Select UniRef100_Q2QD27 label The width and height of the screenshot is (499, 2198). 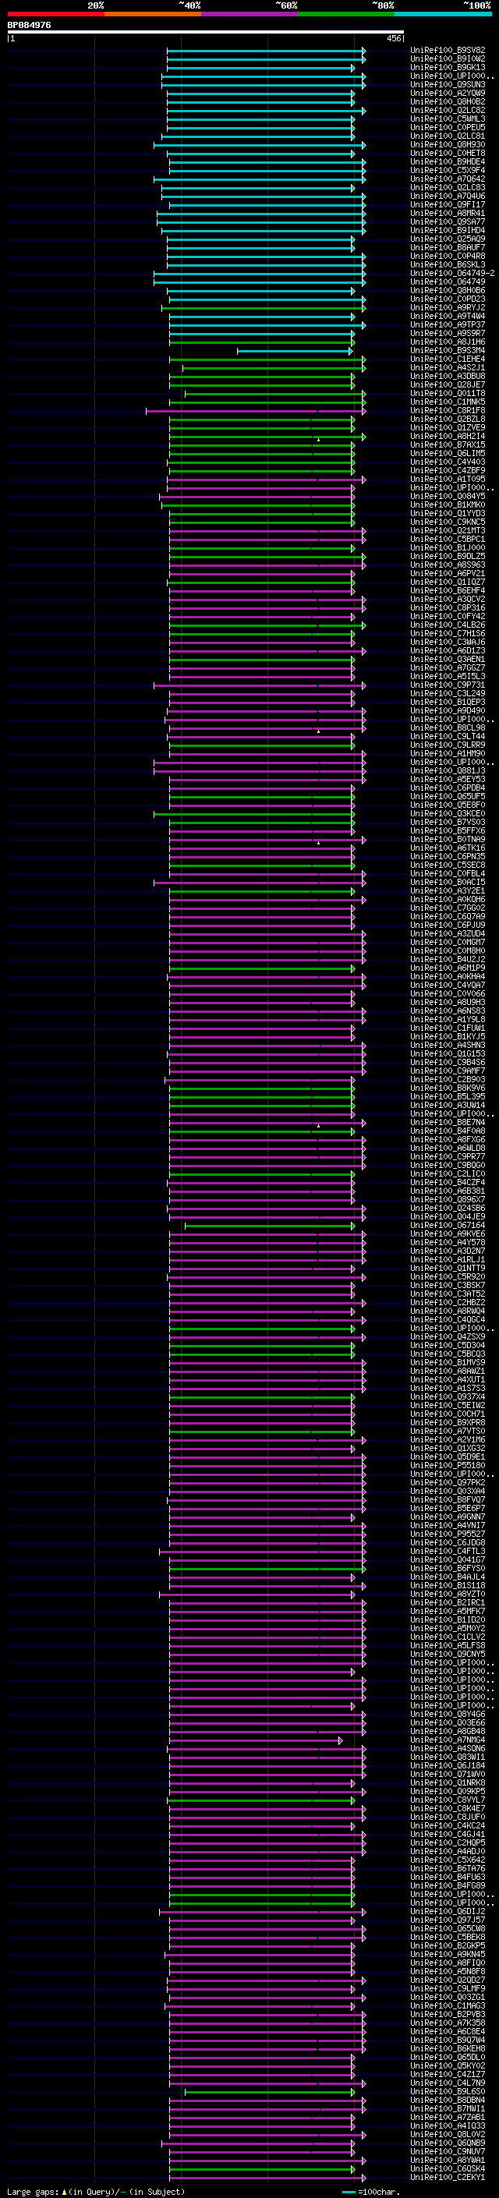tap(448, 1980)
